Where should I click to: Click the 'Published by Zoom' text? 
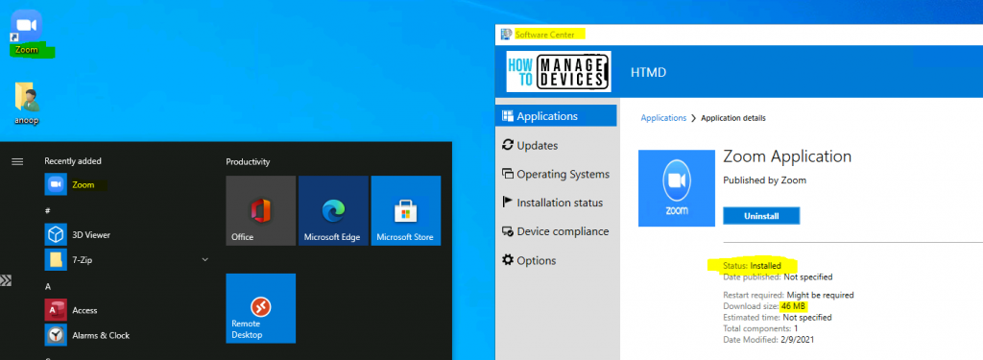765,180
